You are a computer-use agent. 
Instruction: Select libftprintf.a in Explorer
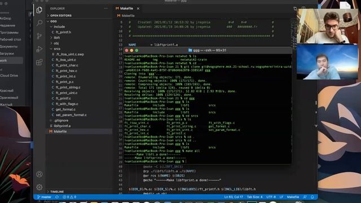(x=62, y=126)
